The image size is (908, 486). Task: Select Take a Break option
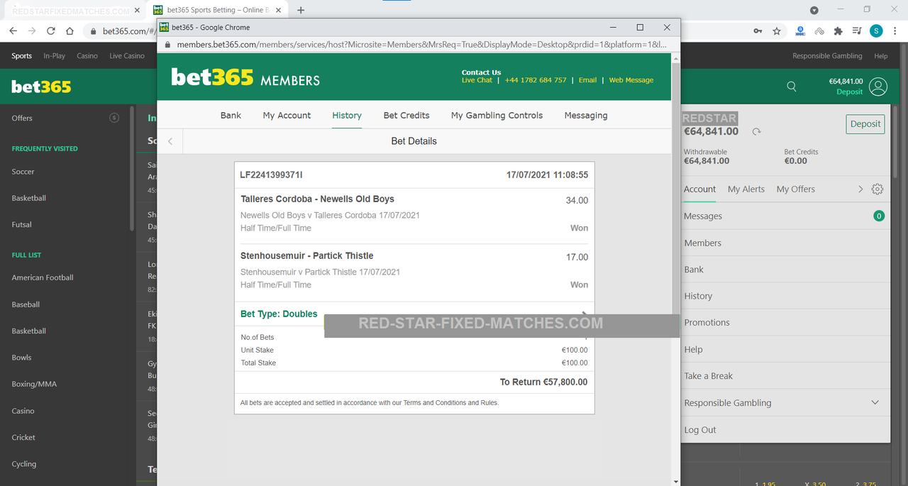coord(786,376)
